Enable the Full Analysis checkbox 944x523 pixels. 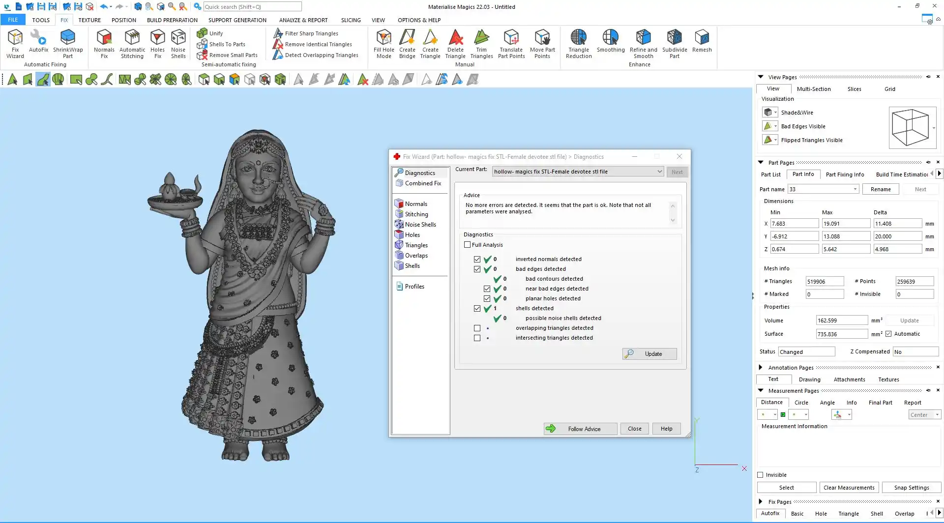468,245
